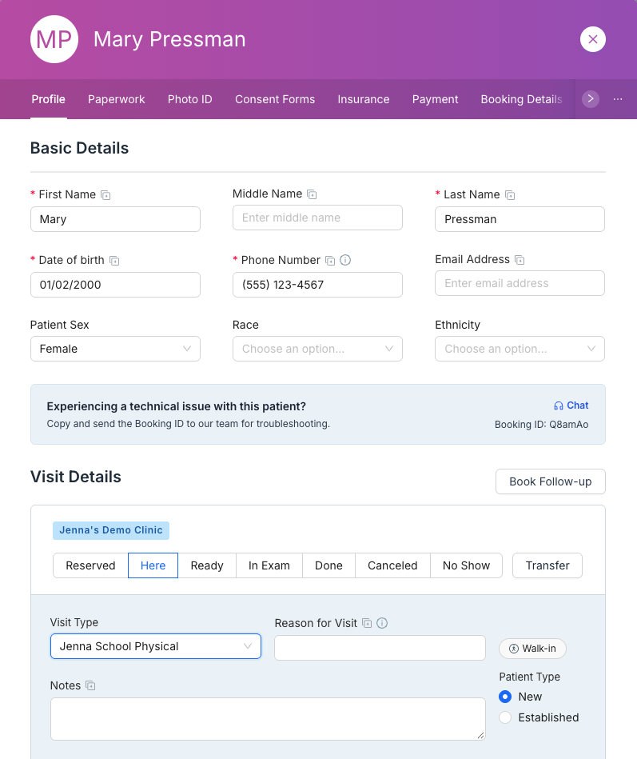637x759 pixels.
Task: Open the Photo ID tab
Action: (x=189, y=99)
